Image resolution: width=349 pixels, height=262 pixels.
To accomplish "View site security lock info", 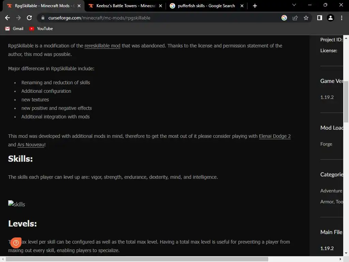I will 43,18.
